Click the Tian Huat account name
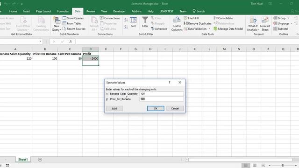299x168 pixels. 256,4
